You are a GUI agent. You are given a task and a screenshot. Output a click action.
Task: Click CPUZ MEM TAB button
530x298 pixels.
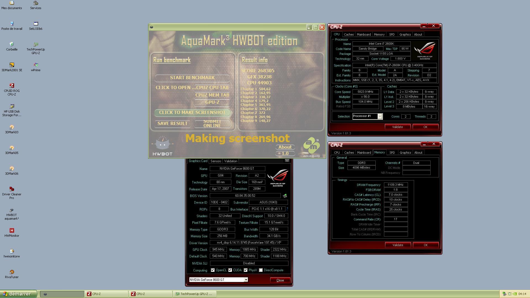212,95
